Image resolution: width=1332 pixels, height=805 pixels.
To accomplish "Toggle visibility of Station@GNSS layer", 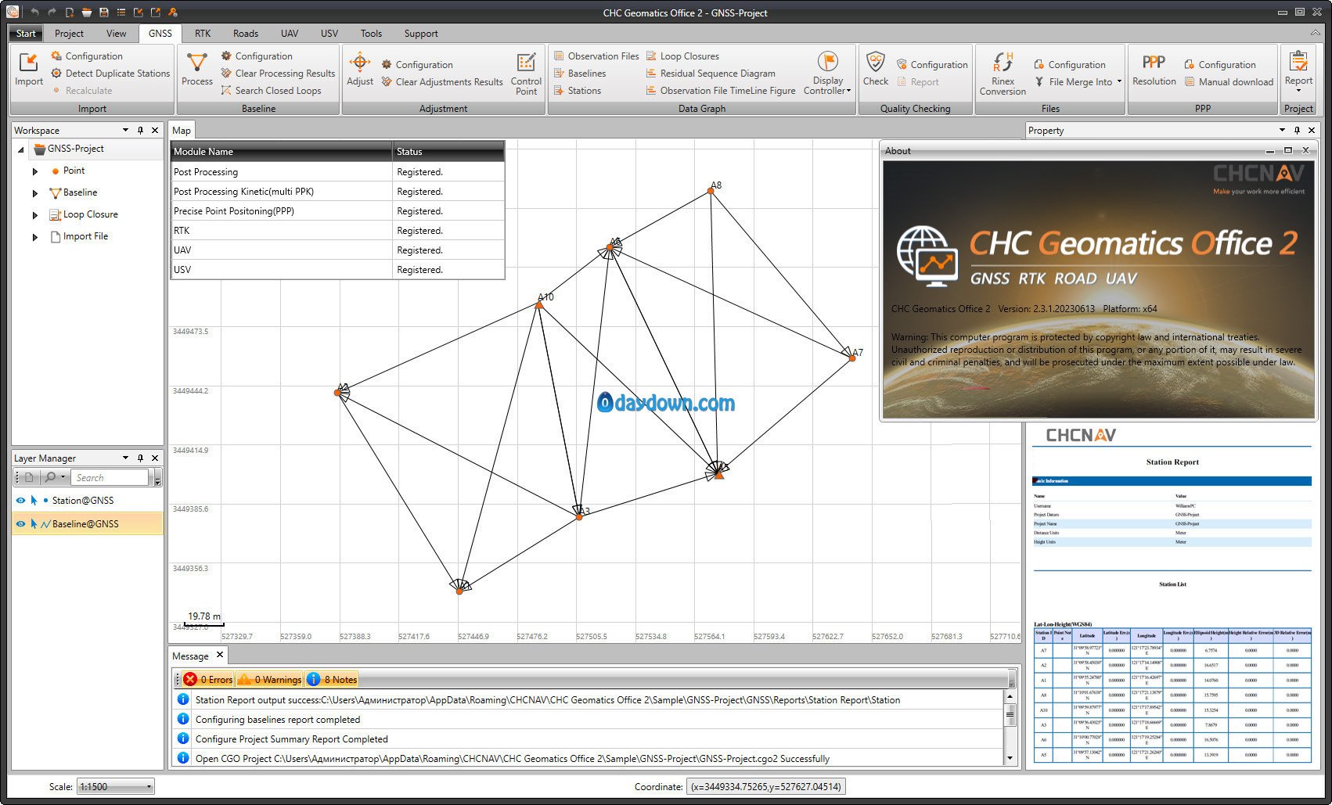I will [x=20, y=501].
